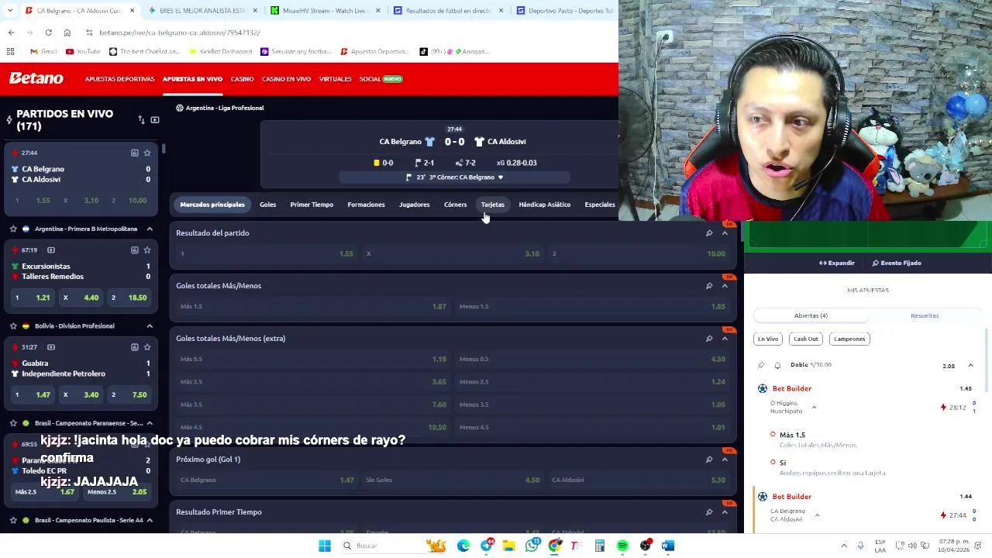Open Virtuales menu item
Screen dimensions: 992x558
tap(335, 79)
